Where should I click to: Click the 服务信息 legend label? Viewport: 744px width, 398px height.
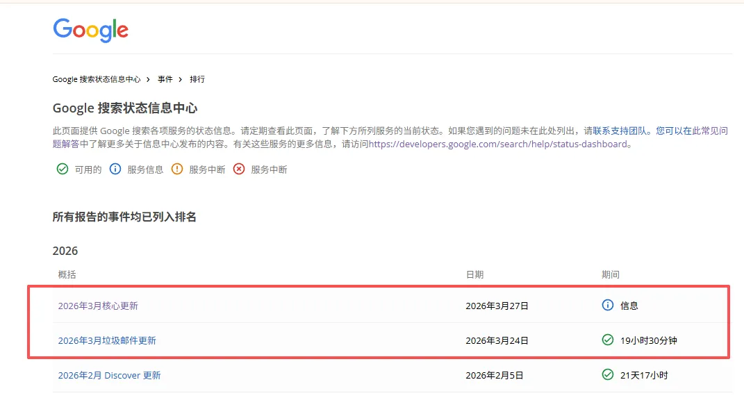tap(145, 169)
